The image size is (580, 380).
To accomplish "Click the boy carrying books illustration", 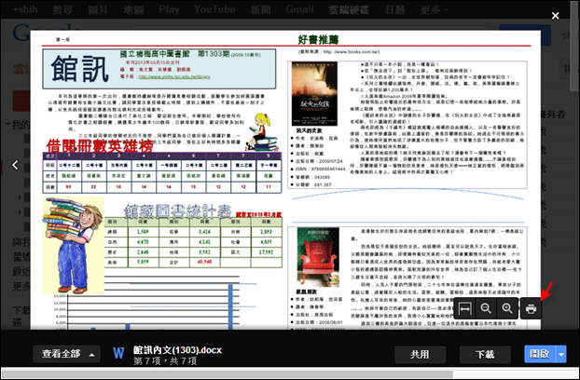I will click(x=73, y=245).
